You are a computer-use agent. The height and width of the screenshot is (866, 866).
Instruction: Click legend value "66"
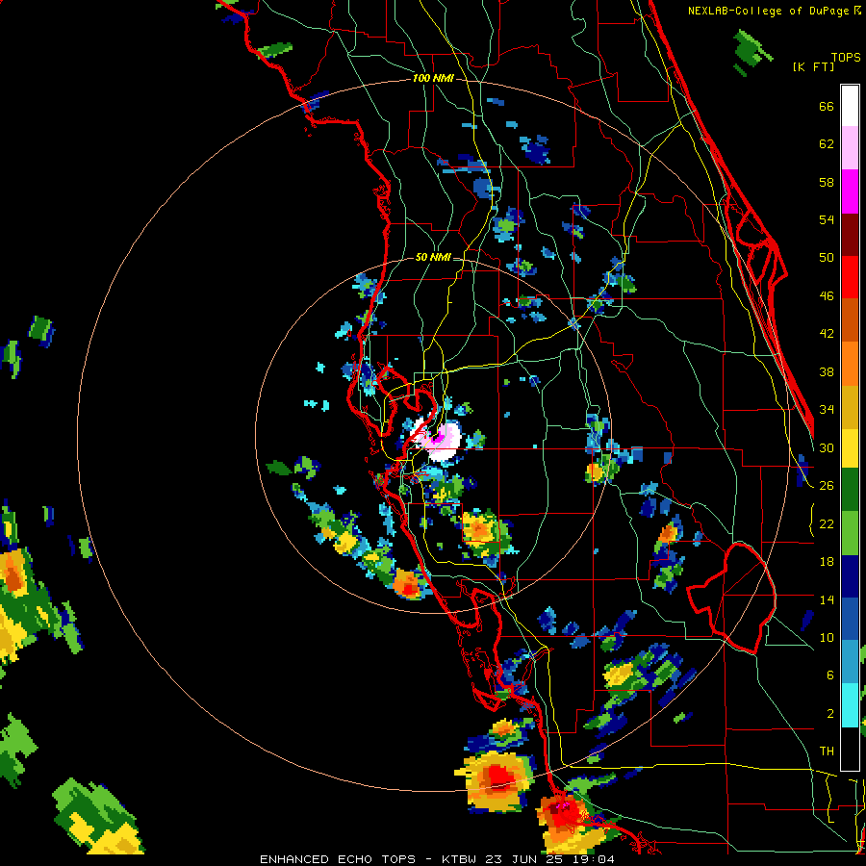[827, 107]
